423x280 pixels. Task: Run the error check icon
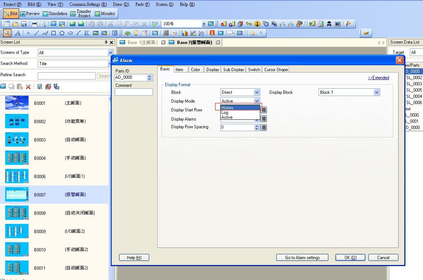tap(155, 24)
